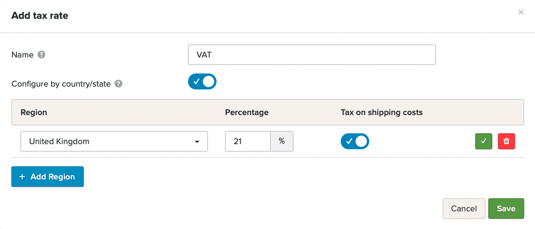Confirm the United Kingdom row with the green checkmark
The width and height of the screenshot is (535, 229).
[484, 141]
